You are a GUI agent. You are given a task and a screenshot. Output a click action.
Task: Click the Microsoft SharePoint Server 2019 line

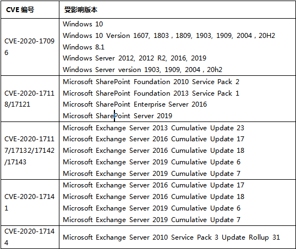pyautogui.click(x=117, y=116)
